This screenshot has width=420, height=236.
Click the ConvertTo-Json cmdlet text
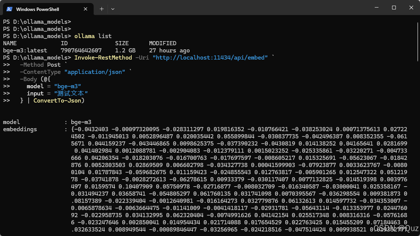[x=57, y=101]
